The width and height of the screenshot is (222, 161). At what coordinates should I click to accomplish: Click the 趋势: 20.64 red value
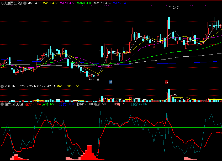[33, 104]
